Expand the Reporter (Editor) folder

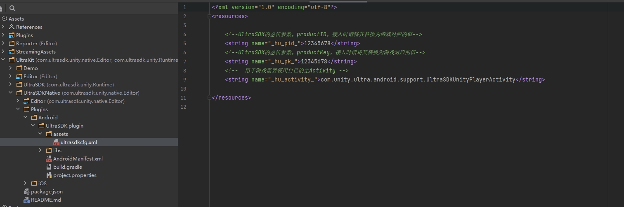pyautogui.click(x=3, y=43)
